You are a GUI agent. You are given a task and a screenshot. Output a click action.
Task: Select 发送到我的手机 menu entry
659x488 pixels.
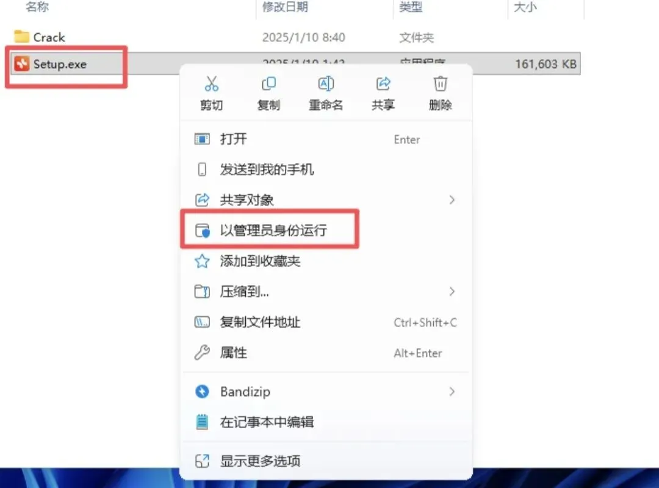326,170
